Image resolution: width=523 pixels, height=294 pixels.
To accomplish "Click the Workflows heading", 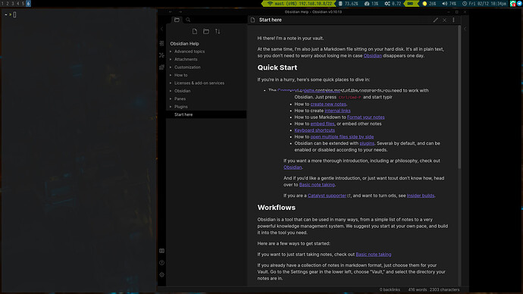I will tap(277, 208).
